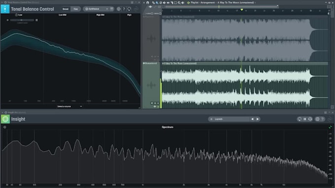Click bar 13 on the Playlist timeline ruler
The width and height of the screenshot is (335, 188).
[218, 10]
